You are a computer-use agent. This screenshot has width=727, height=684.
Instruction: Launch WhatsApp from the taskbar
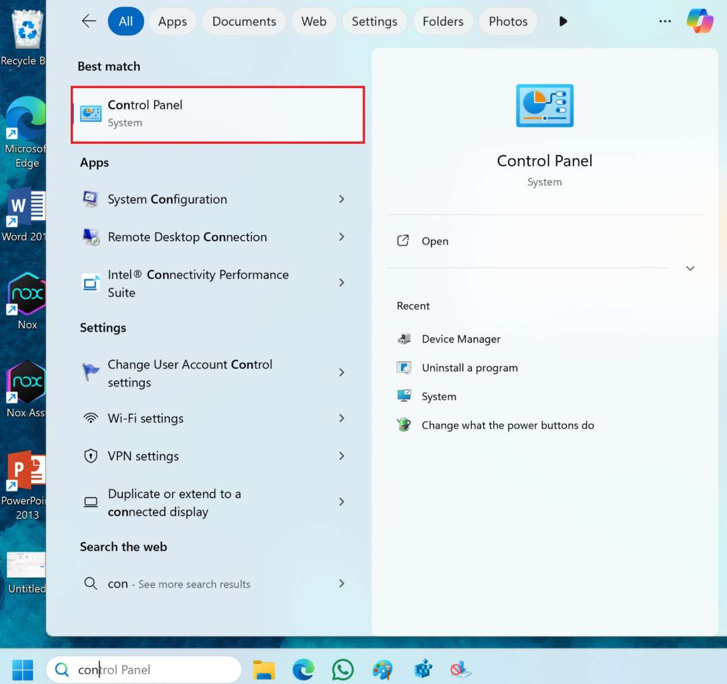[342, 669]
